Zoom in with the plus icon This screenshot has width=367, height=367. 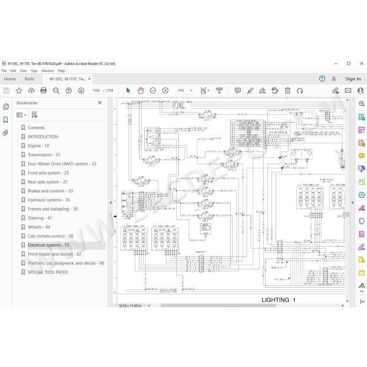165,91
